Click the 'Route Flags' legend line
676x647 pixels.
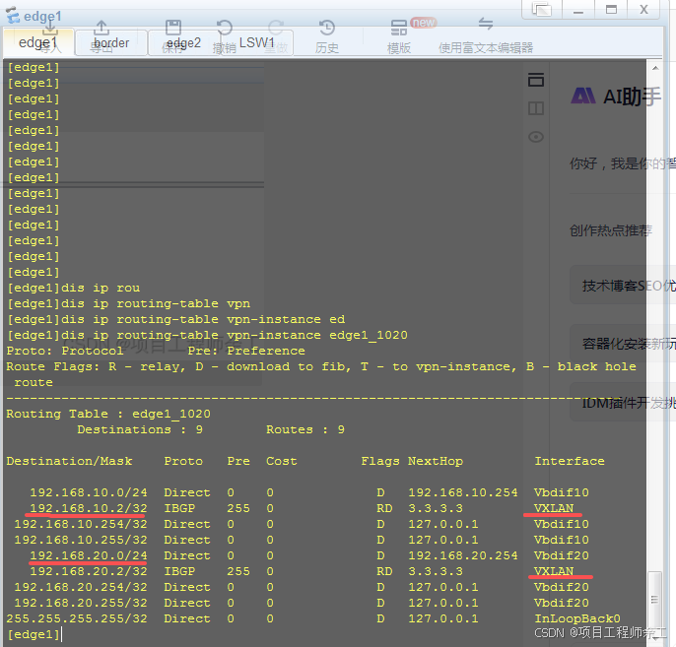point(321,366)
